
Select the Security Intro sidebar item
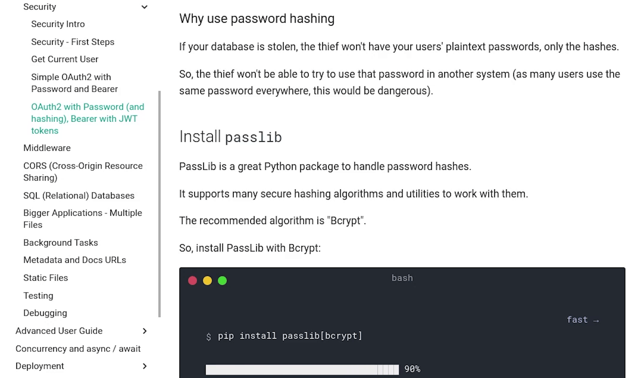58,24
